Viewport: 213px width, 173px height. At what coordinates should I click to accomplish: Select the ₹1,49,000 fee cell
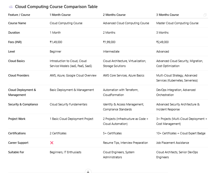pyautogui.click(x=56, y=42)
